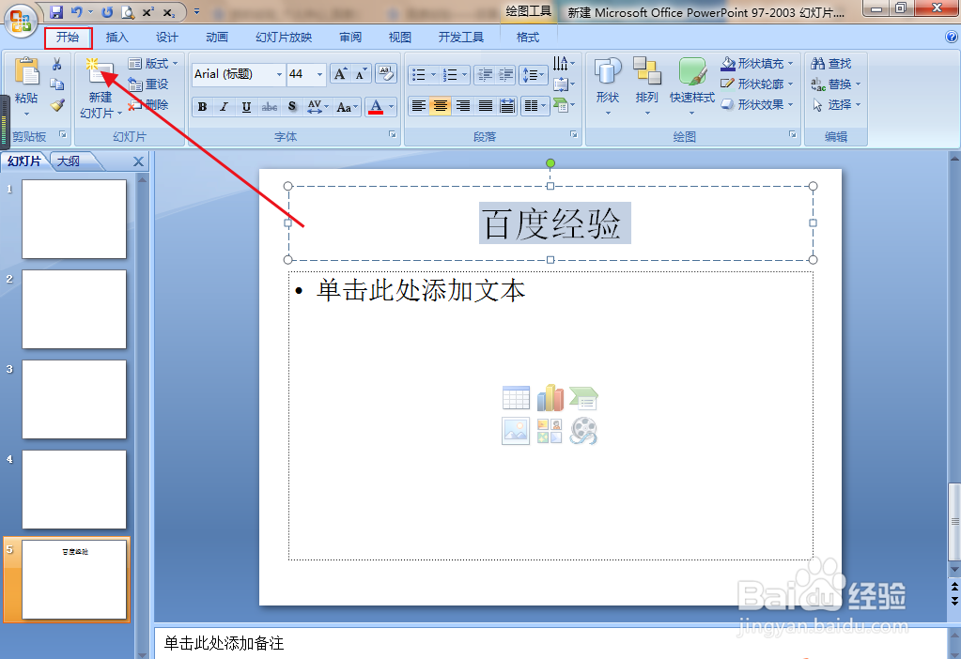Insert clip art via the placeholder icon
The image size is (961, 659).
pos(550,431)
